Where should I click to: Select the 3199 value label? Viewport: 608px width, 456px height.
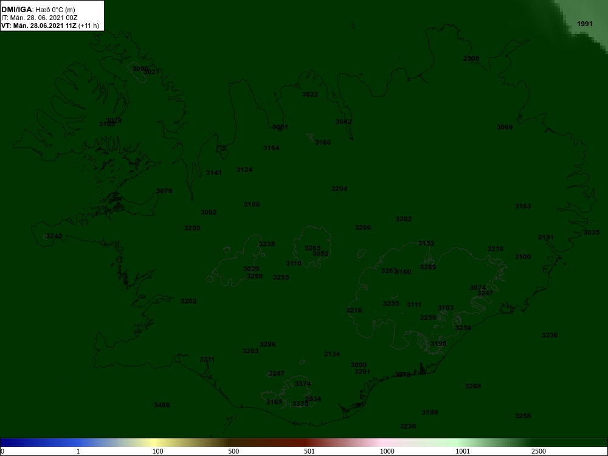[430, 412]
